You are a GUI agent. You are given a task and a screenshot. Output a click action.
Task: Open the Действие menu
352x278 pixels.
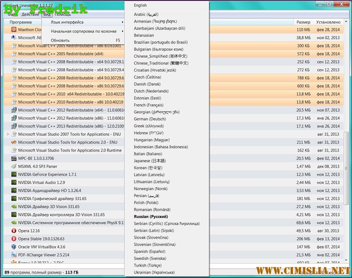pos(30,14)
